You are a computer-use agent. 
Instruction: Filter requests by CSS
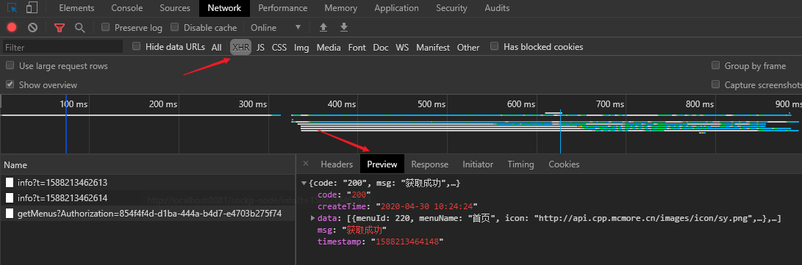[x=279, y=47]
